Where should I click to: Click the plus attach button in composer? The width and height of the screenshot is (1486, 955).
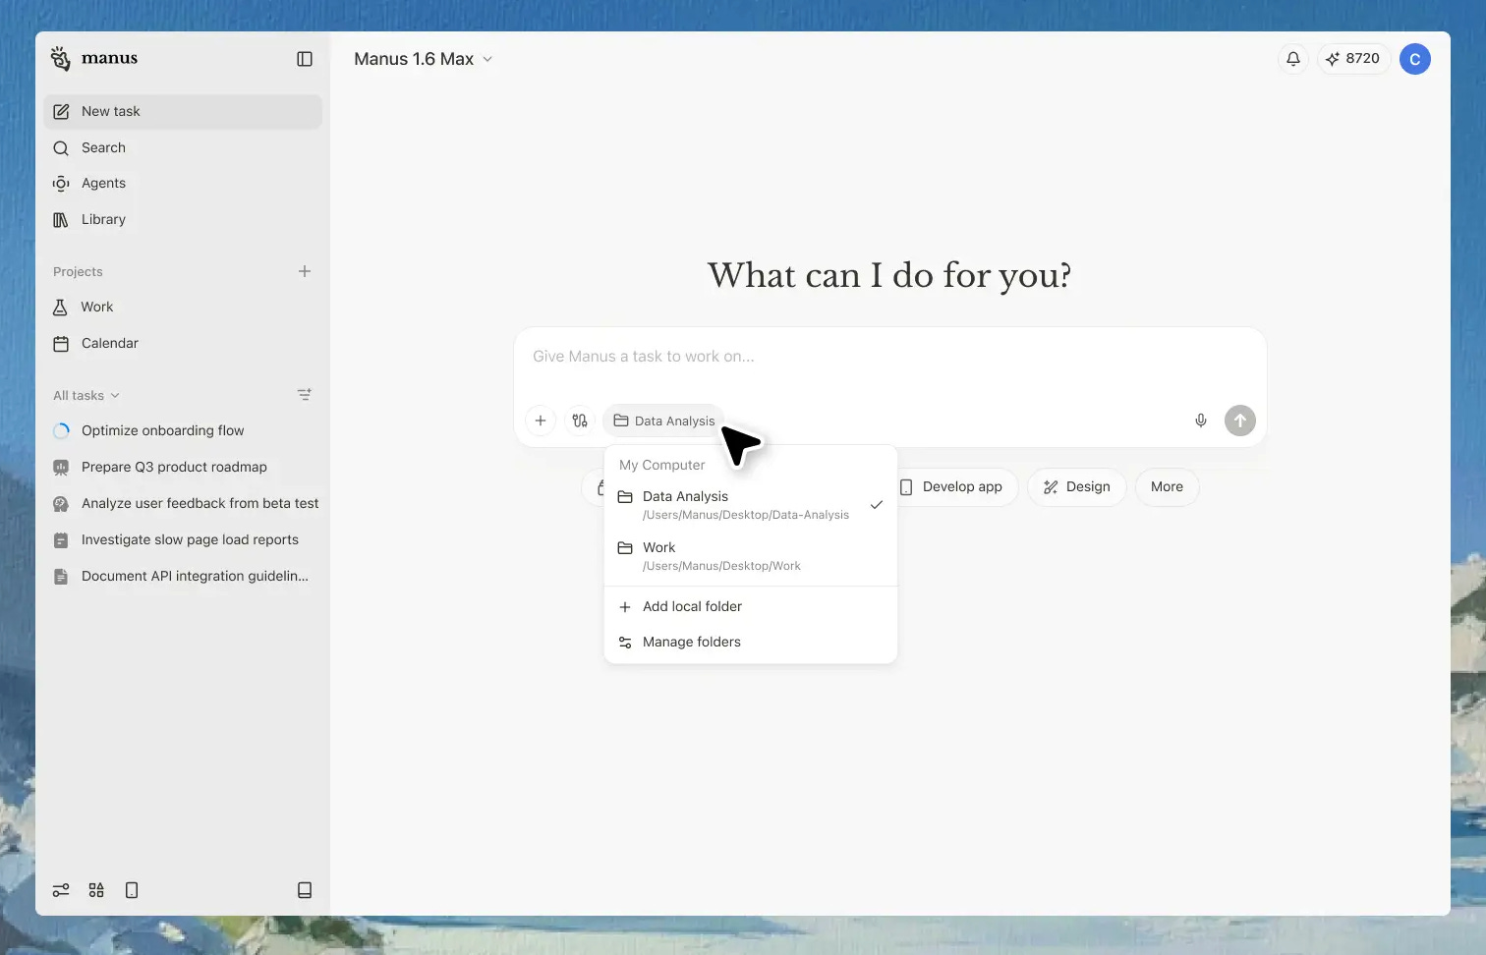pos(541,421)
